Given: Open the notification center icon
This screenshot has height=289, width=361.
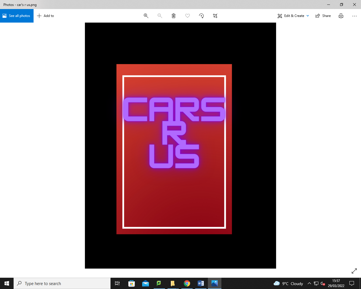Looking at the screenshot, I should point(352,283).
